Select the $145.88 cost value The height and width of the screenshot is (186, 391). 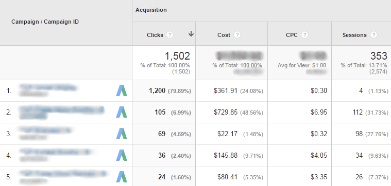tap(226, 155)
